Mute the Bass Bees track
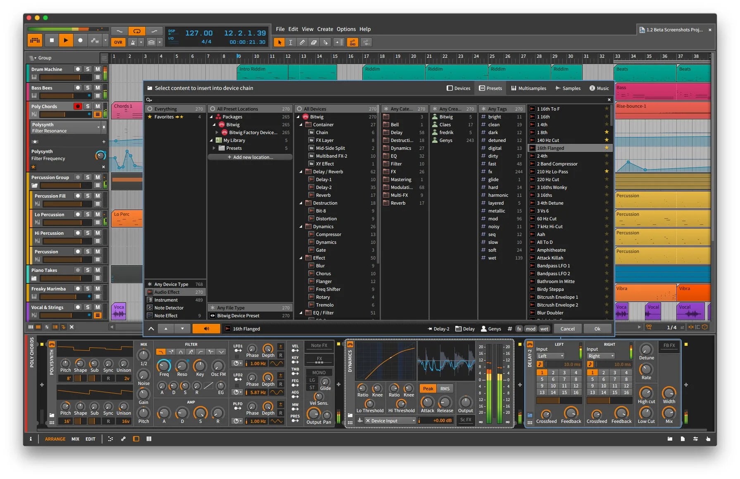This screenshot has height=479, width=740. (x=98, y=87)
